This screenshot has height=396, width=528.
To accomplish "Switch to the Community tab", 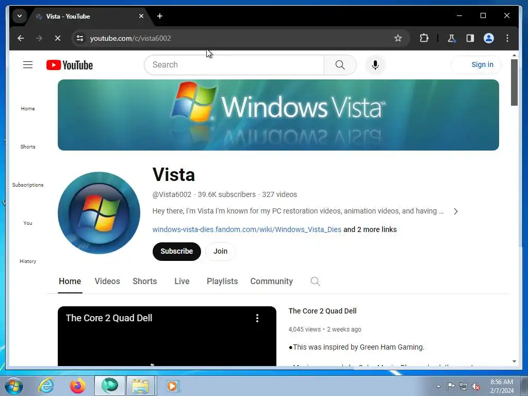I will 271,281.
